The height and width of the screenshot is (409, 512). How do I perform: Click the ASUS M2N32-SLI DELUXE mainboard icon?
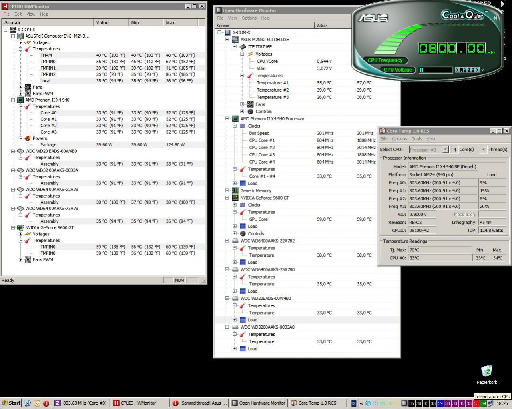[x=235, y=40]
